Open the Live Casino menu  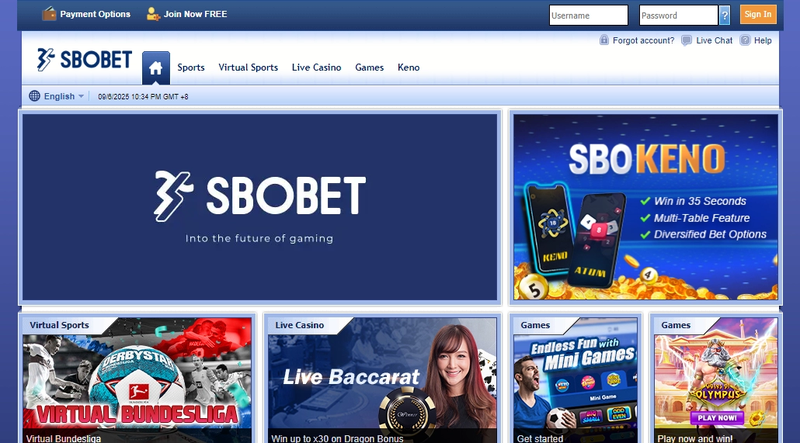tap(316, 67)
